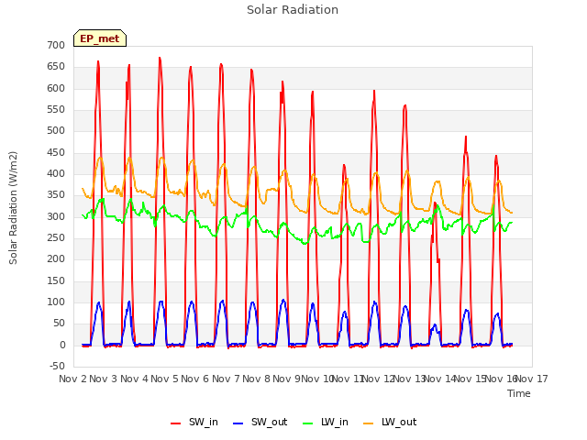Image resolution: width=587 pixels, height=440 pixels.
Task: Click the 350 y-axis tick label
Action: pos(56,195)
